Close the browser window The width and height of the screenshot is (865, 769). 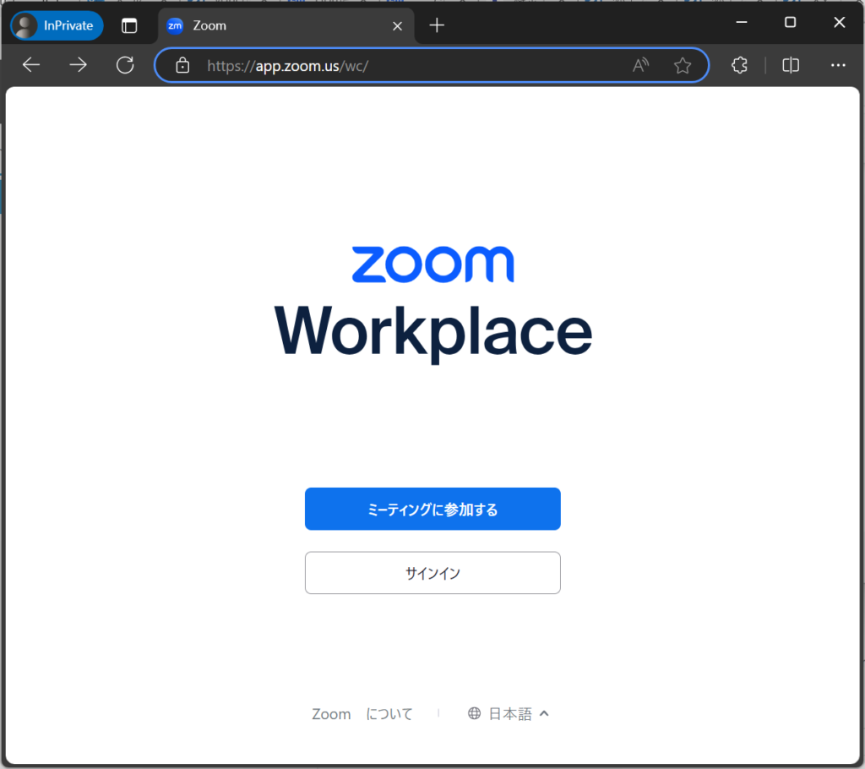point(839,22)
